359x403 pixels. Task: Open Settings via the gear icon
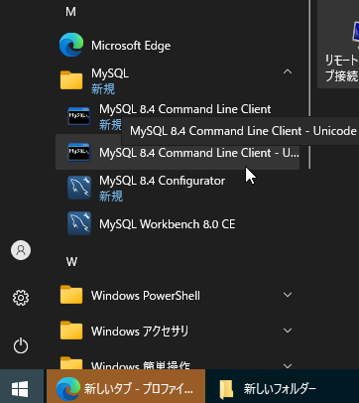point(21,298)
